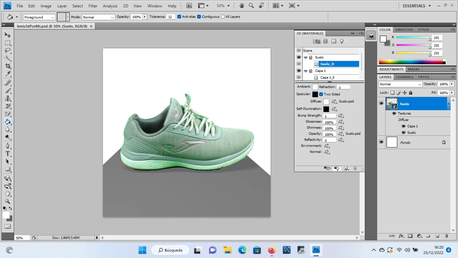
Task: Hide the Capa 1 diffuse texture
Action: point(403,126)
